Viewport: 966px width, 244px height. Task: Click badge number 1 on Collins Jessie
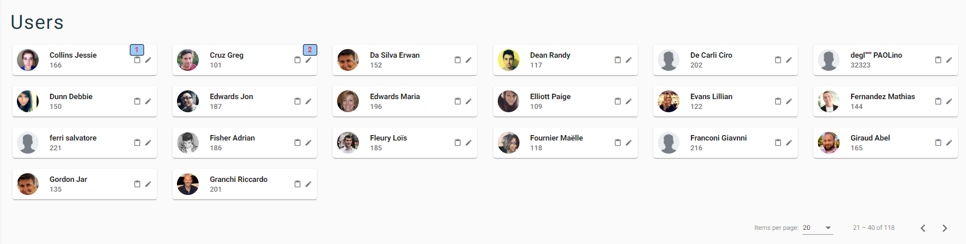(x=137, y=50)
